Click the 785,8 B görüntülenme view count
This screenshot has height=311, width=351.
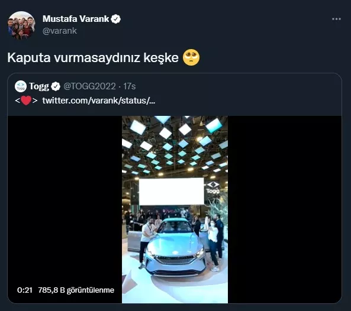tap(76, 290)
